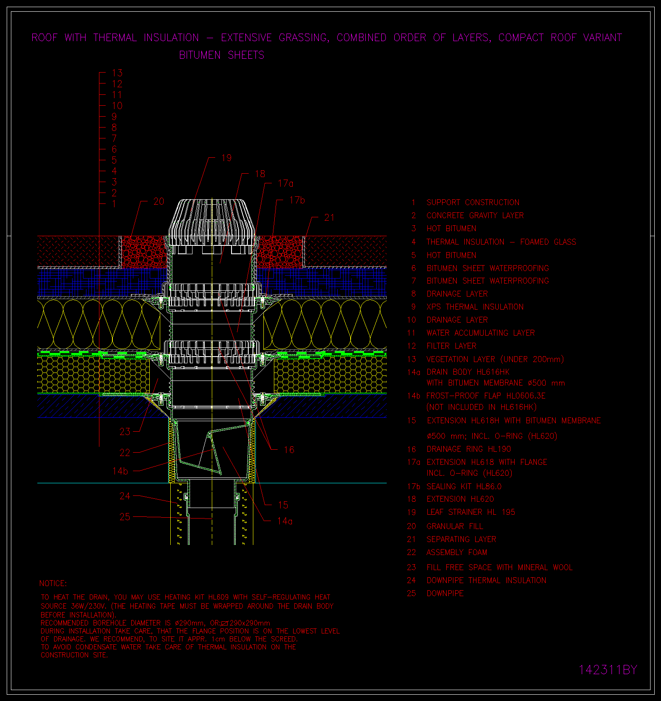Click 'DOWNPIPE' legend entry 25
The height and width of the screenshot is (701, 661).
coord(445,594)
